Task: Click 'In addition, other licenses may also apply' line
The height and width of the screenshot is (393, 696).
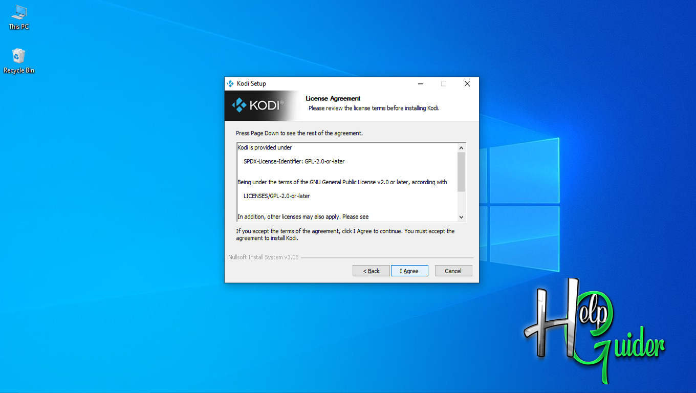Action: tap(303, 217)
